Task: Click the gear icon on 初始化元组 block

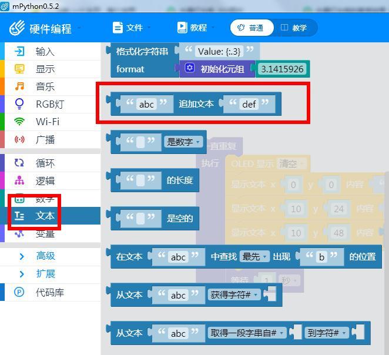Action: coord(189,68)
